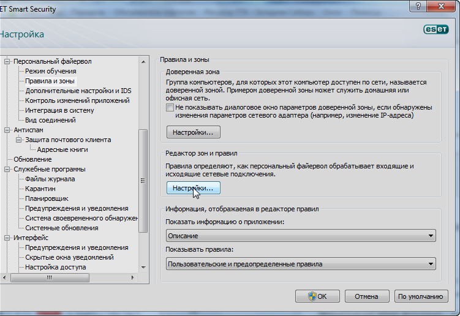This screenshot has height=316, width=460.
Task: Collapse the Интерфейс tree node
Action: (x=7, y=238)
